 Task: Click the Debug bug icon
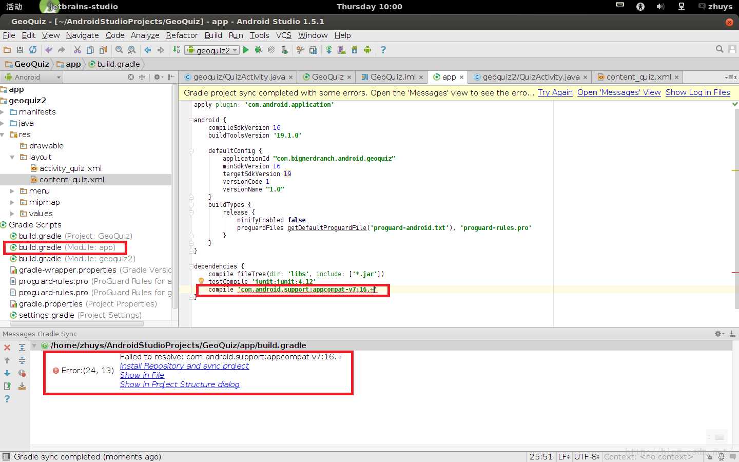coord(258,50)
